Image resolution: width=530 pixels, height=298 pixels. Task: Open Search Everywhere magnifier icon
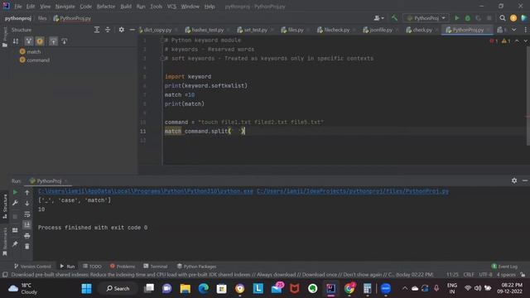point(503,18)
